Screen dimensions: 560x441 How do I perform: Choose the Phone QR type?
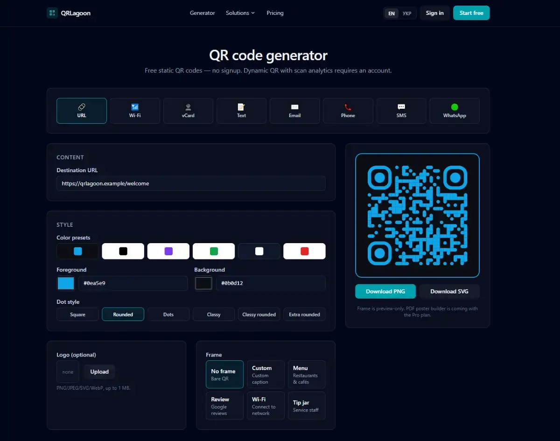pyautogui.click(x=348, y=111)
